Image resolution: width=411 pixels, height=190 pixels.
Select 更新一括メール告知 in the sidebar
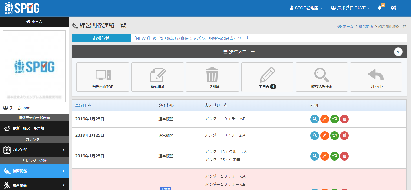pyautogui.click(x=34, y=128)
